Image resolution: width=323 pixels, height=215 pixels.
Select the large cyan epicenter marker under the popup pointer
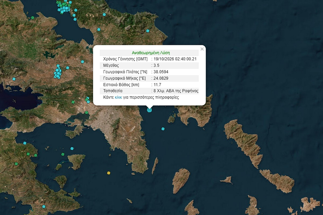[149, 110]
